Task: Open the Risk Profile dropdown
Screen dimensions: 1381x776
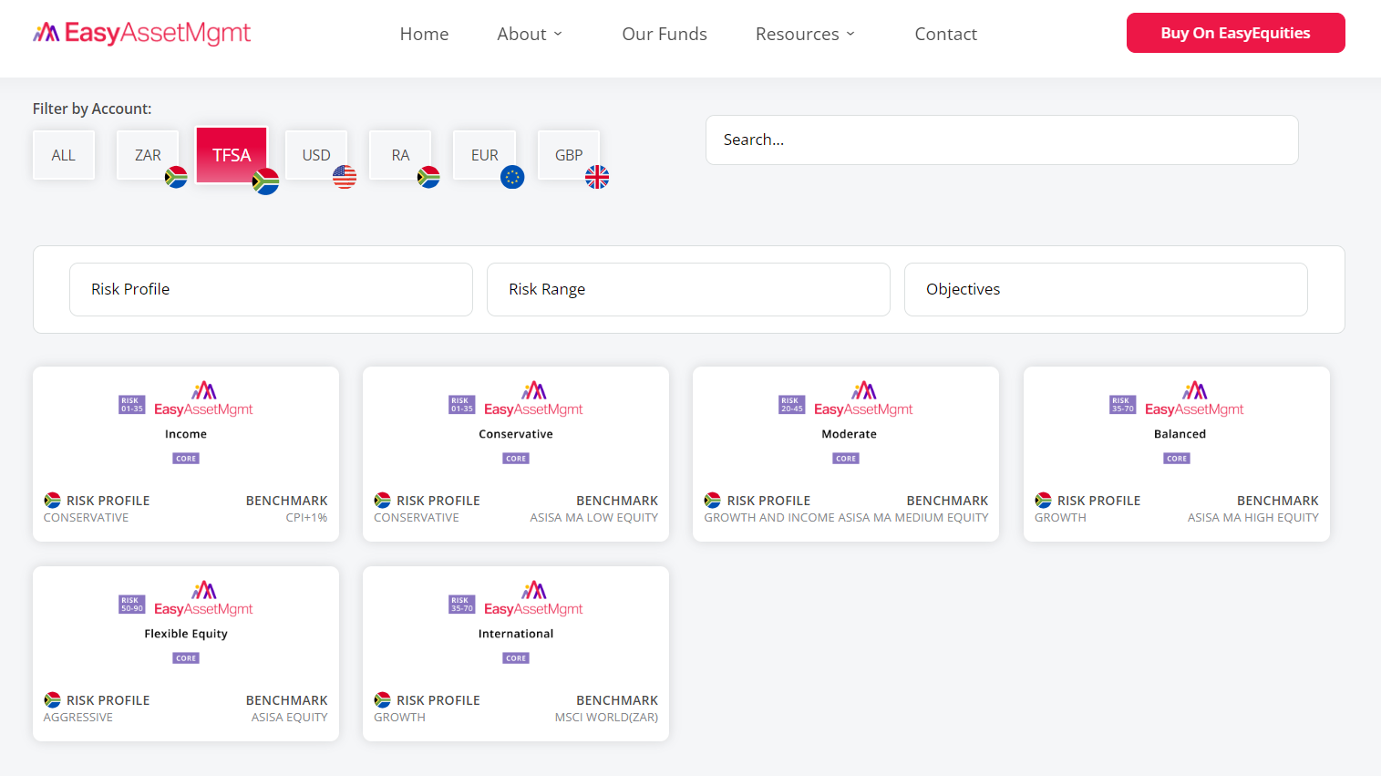Action: [x=271, y=289]
